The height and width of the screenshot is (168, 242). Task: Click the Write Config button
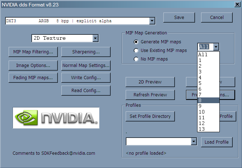(86, 78)
